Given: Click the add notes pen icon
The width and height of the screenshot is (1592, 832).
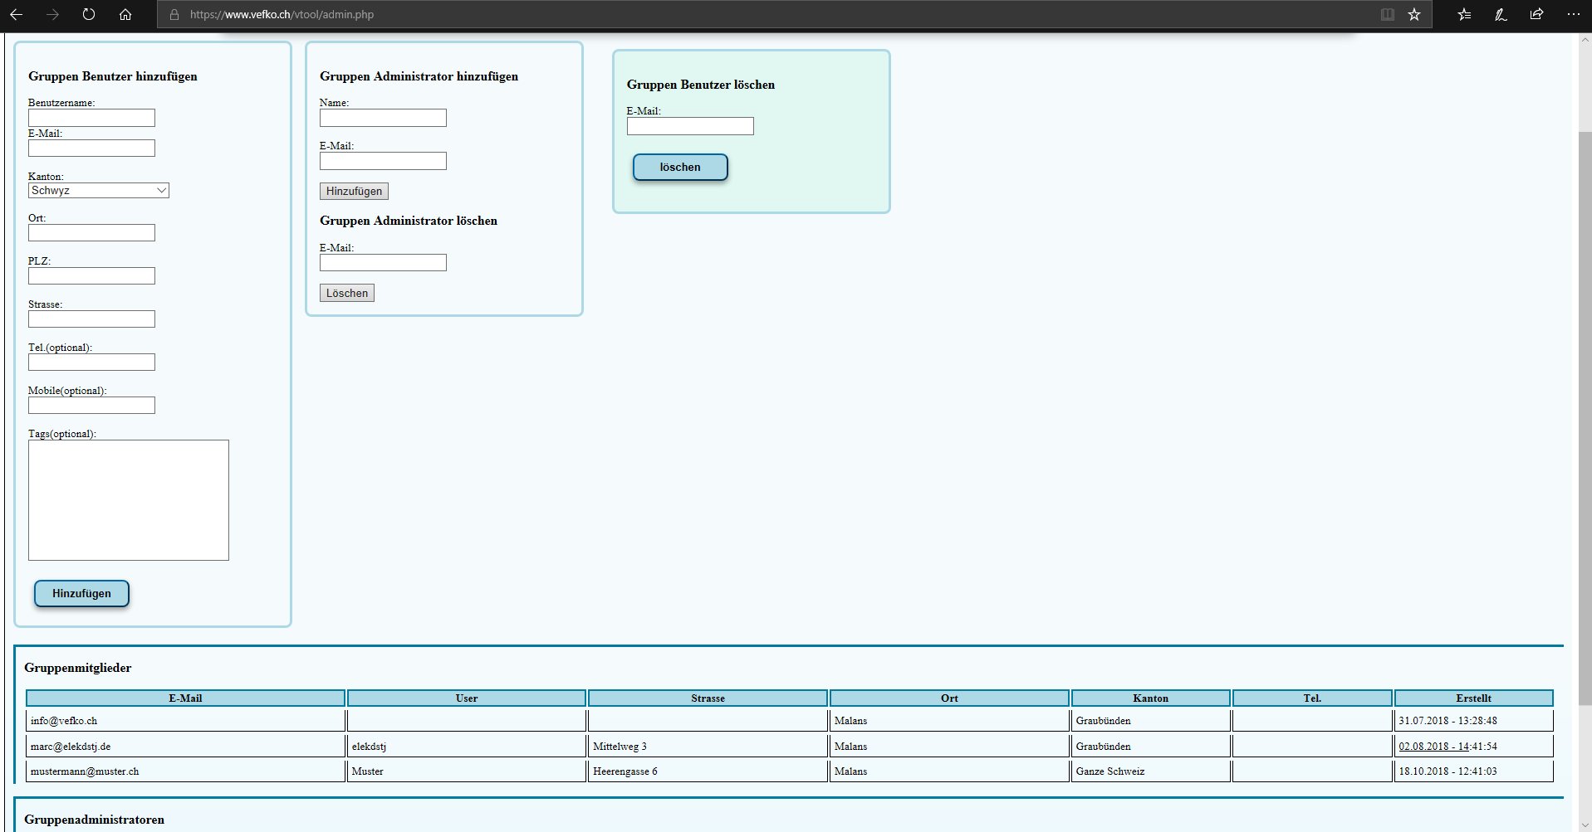Looking at the screenshot, I should [1501, 14].
